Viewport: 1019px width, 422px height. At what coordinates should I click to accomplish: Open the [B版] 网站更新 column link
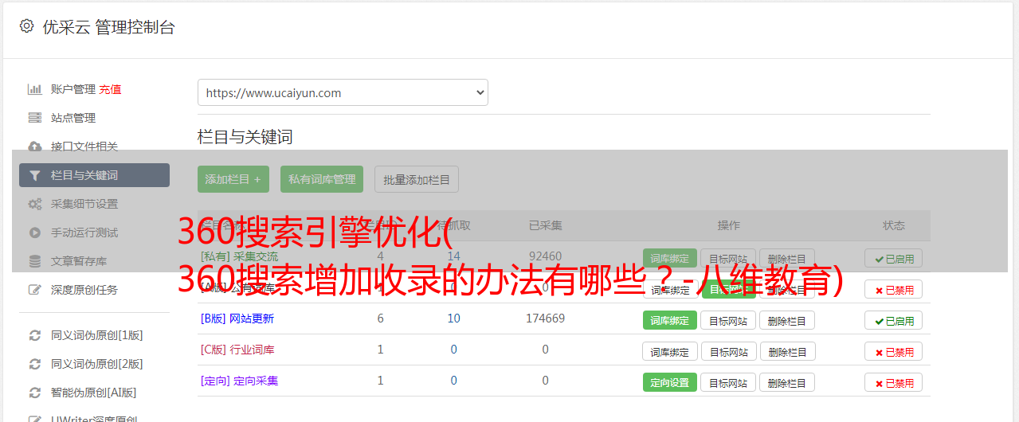tap(237, 318)
